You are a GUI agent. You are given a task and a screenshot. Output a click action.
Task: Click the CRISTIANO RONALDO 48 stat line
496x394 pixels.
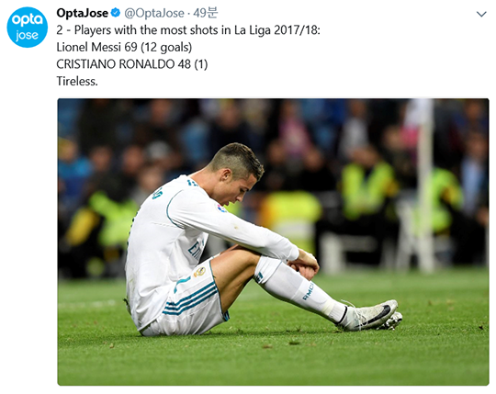tap(132, 64)
